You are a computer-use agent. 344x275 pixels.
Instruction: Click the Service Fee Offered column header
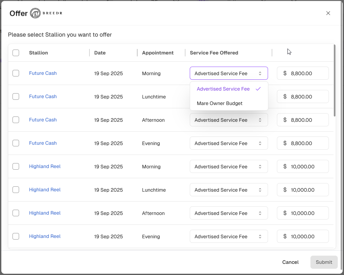pos(214,53)
